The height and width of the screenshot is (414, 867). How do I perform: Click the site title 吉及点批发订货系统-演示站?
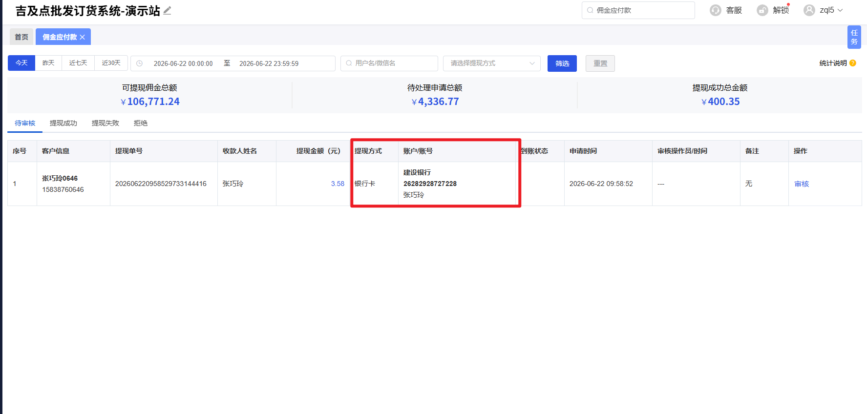tap(88, 11)
